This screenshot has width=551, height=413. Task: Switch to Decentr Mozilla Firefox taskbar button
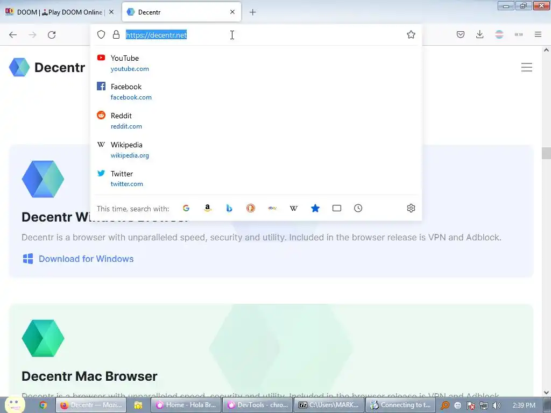[91, 405]
